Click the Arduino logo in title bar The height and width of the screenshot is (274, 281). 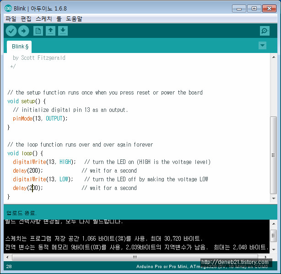(x=8, y=8)
